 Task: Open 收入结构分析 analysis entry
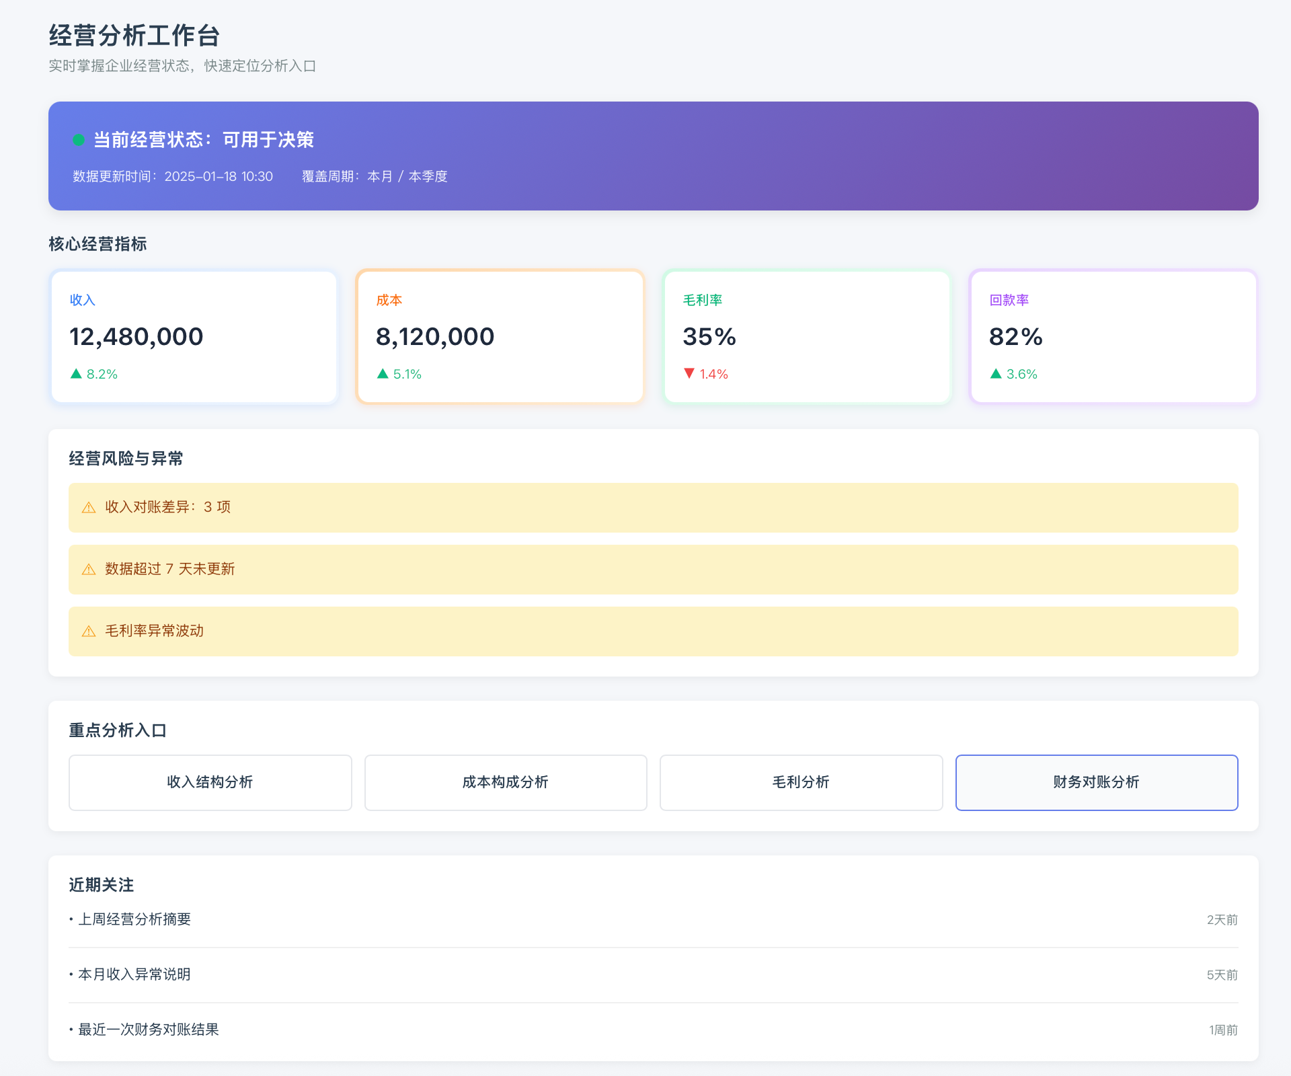click(x=210, y=782)
